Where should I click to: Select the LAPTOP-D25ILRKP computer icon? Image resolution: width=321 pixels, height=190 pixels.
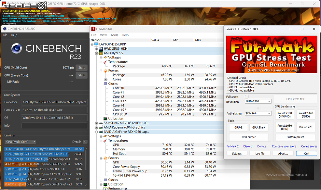(96, 44)
